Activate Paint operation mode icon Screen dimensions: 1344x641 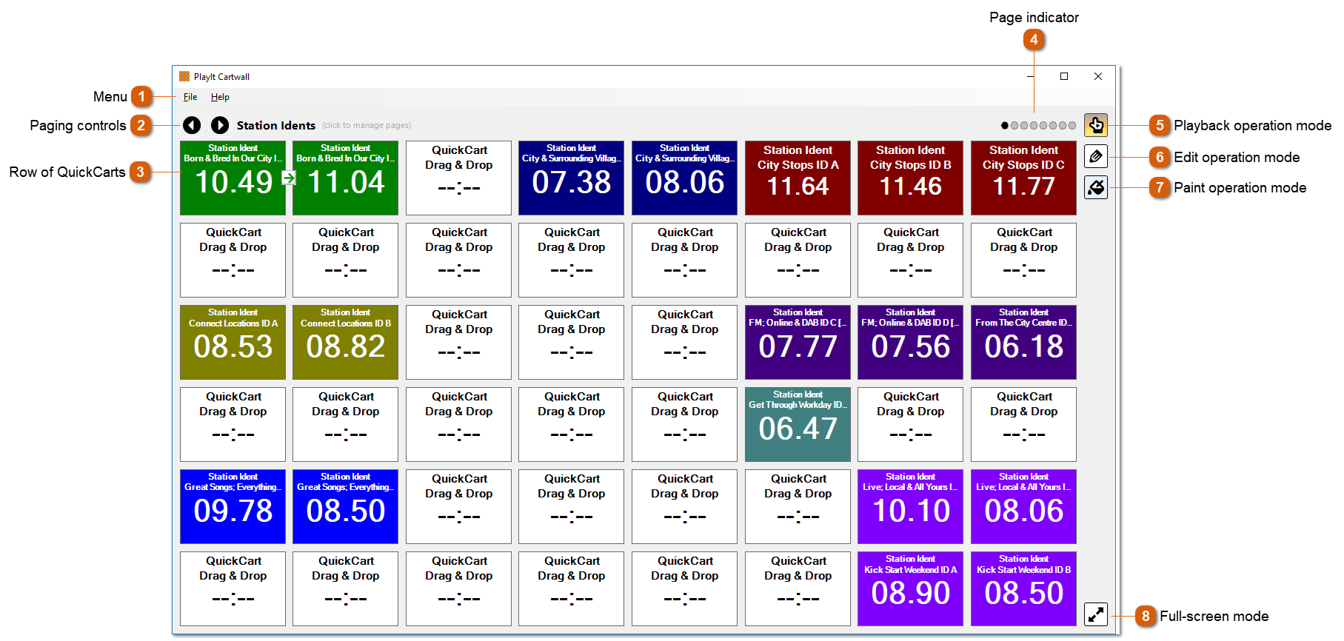[x=1096, y=187]
